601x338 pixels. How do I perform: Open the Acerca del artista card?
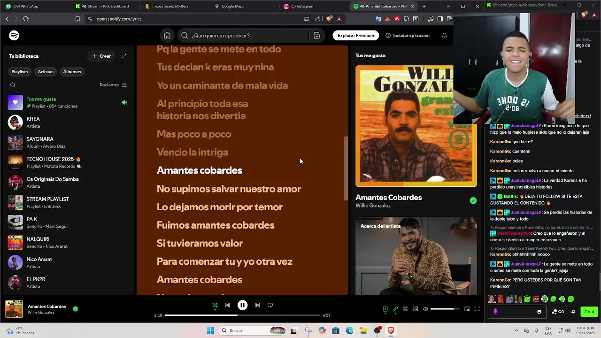tap(416, 256)
